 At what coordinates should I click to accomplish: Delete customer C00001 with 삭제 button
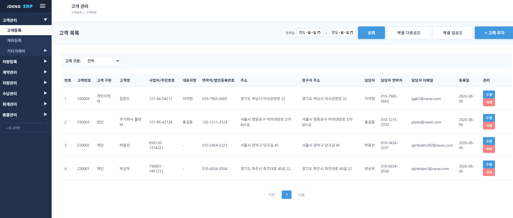click(489, 172)
